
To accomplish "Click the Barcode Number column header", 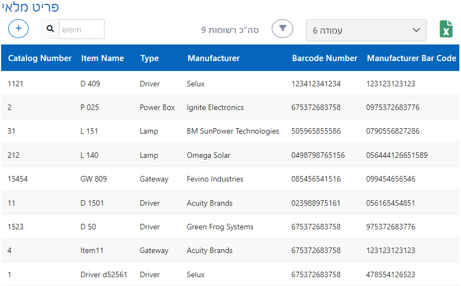I will 325,58.
